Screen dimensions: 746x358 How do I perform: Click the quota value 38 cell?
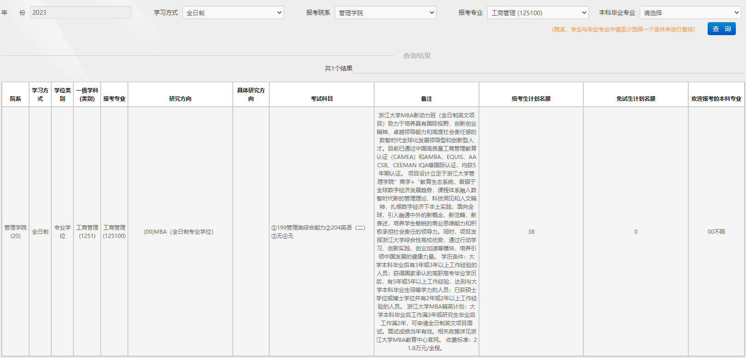click(531, 232)
